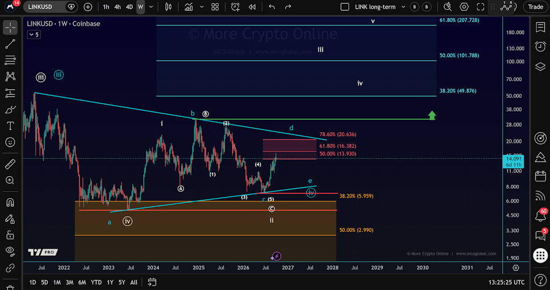Toggle the layout select square checkbox
The image size is (550, 290).
[345, 6]
